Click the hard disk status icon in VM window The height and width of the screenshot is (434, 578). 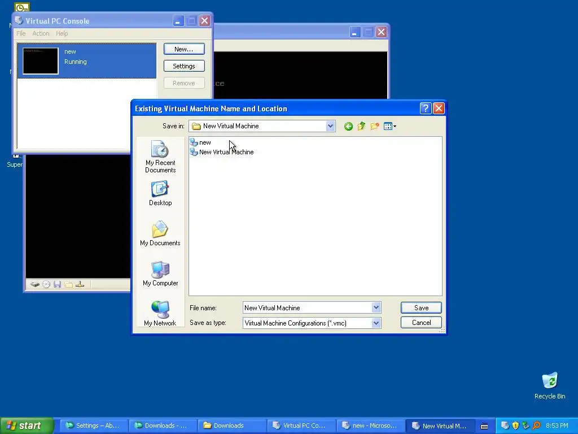[35, 284]
